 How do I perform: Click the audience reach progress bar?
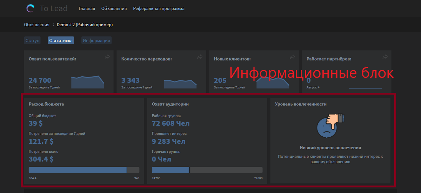pos(207,170)
